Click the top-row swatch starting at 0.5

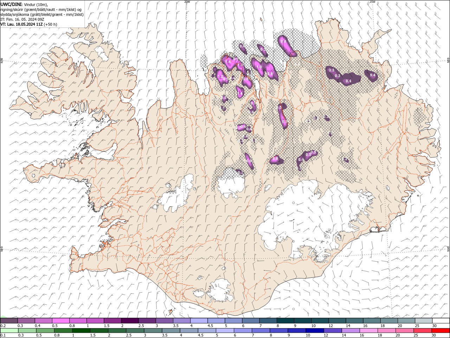click(60, 321)
